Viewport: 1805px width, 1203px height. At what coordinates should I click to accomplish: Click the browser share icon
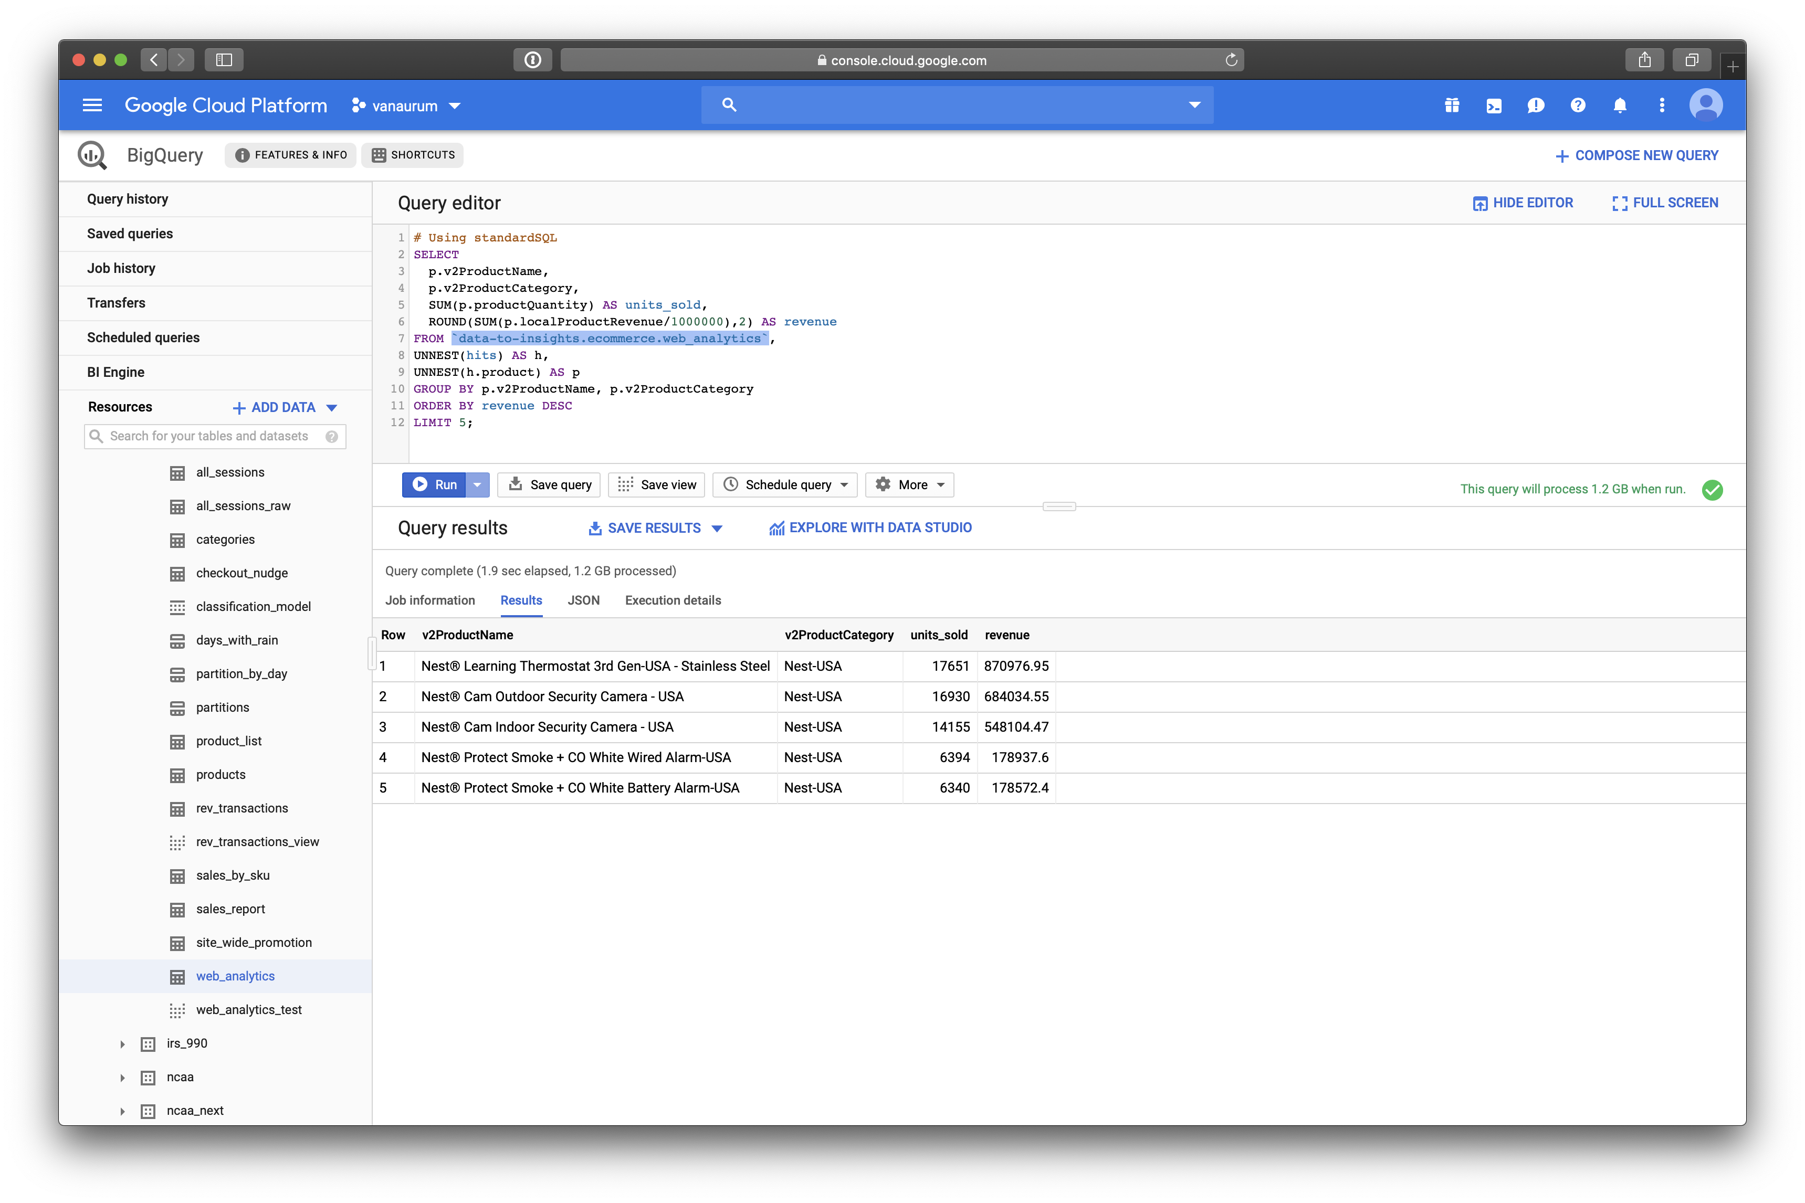pyautogui.click(x=1644, y=60)
